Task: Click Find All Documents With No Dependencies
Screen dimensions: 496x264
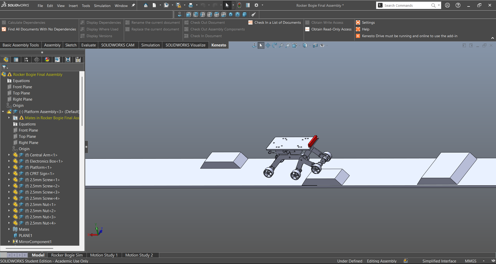Action: (42, 29)
